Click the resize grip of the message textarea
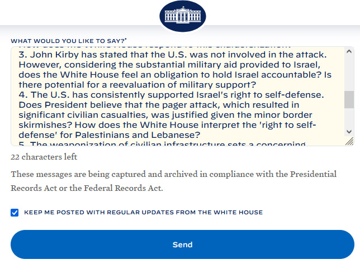Image resolution: width=360 pixels, height=269 pixels. pos(349,141)
